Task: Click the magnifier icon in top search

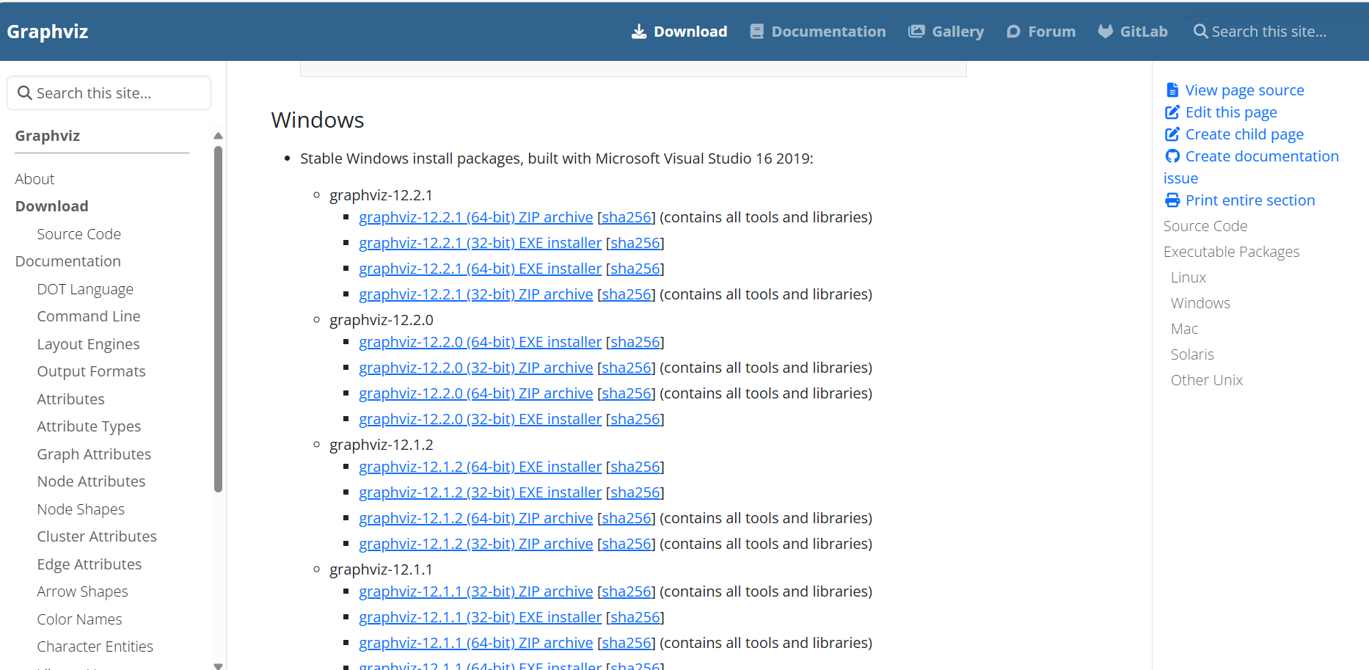Action: click(1200, 32)
